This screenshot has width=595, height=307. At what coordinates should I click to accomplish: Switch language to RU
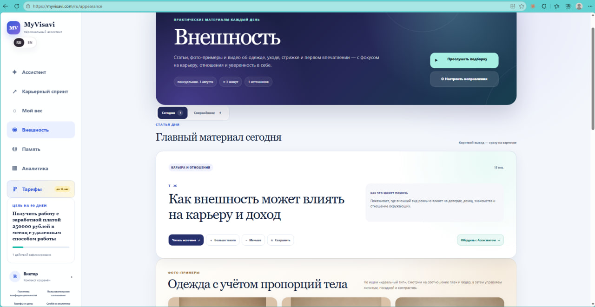(19, 42)
